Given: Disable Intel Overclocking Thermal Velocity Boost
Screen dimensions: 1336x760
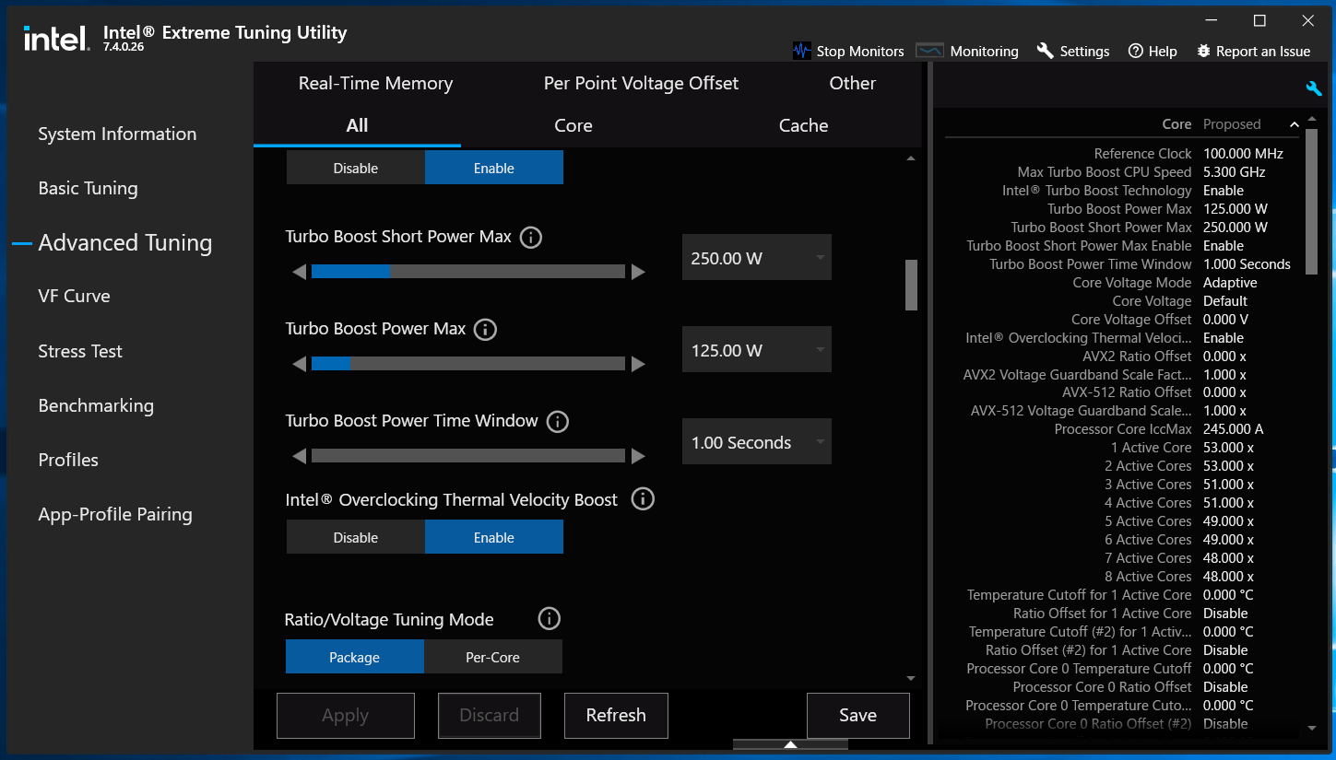Looking at the screenshot, I should click(x=356, y=538).
